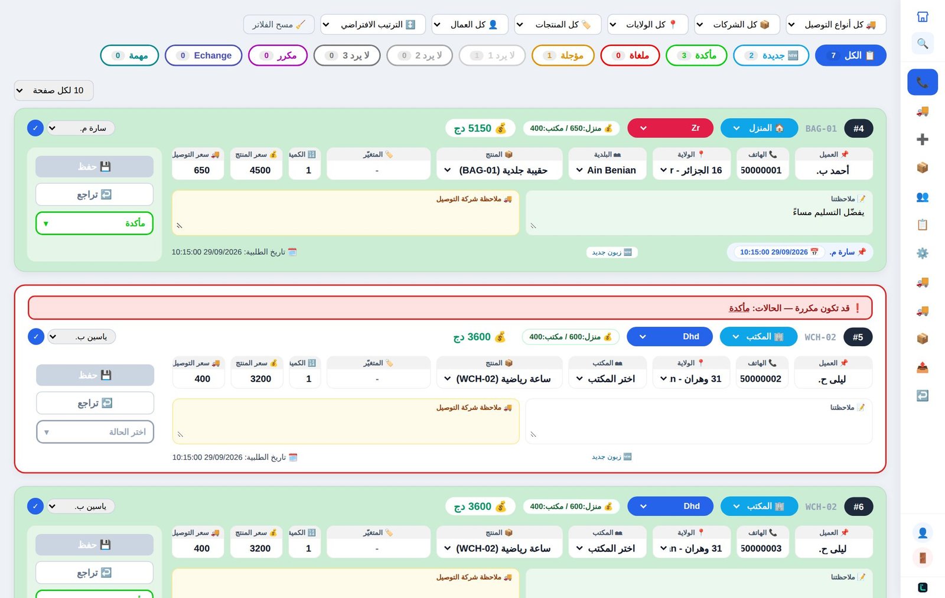Click the user profile icon in sidebar
The image size is (945, 598).
[x=923, y=533]
